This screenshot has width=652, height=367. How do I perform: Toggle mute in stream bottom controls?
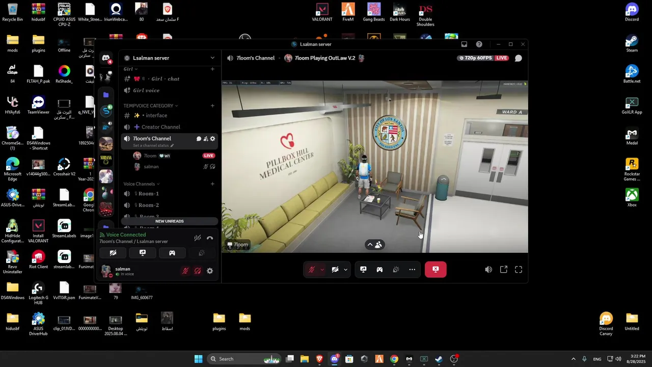(x=312, y=270)
